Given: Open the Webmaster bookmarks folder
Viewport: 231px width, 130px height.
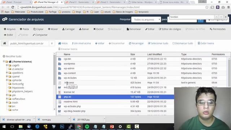Looking at the screenshot, I should coord(18,12).
